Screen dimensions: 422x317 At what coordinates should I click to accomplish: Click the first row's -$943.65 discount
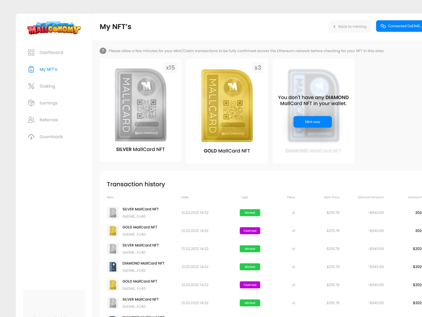pos(376,213)
